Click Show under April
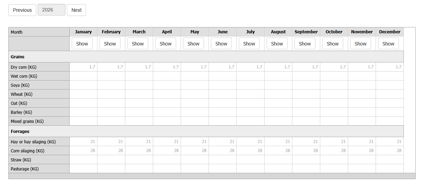Image resolution: width=424 pixels, height=185 pixels. click(166, 44)
